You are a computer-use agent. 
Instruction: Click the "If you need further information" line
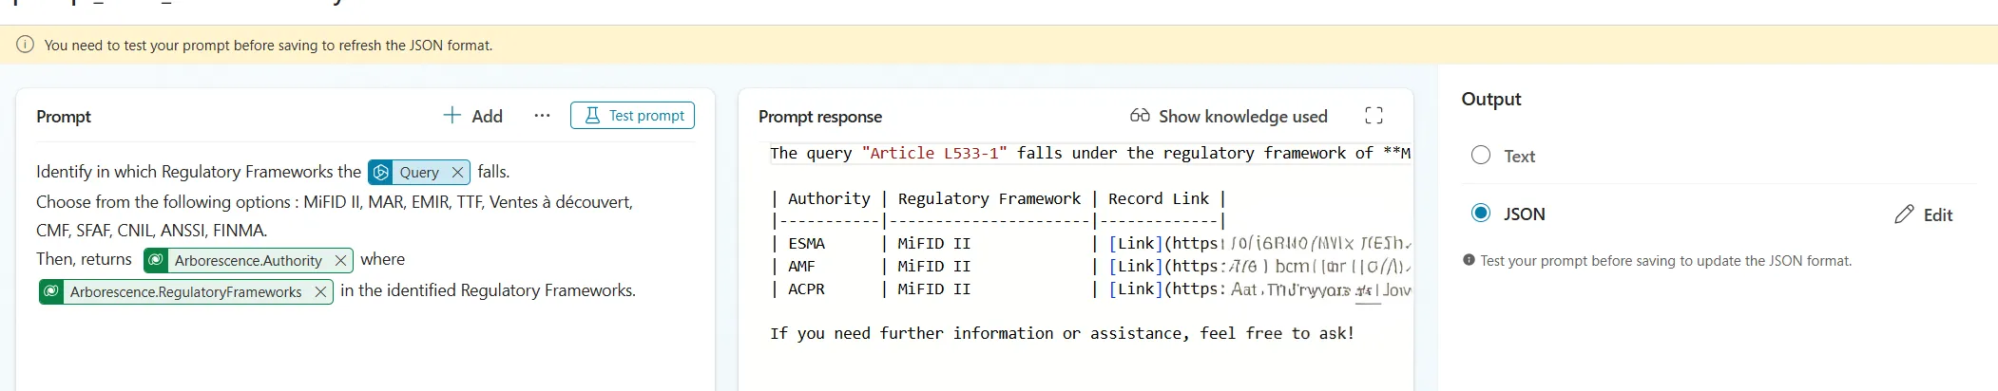coord(1062,333)
